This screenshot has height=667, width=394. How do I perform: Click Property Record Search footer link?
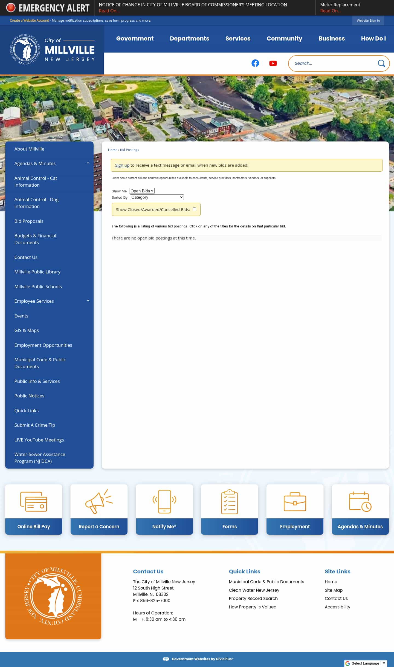253,598
